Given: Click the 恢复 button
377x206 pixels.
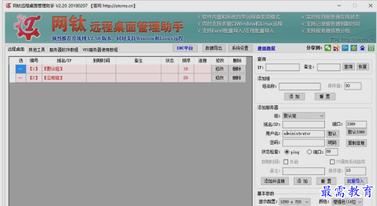Looking at the screenshot, I should pyautogui.click(x=363, y=67).
